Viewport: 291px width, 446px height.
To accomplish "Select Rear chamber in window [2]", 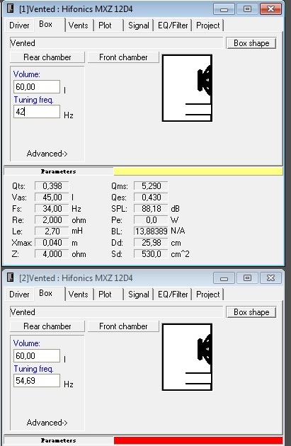I will click(47, 326).
